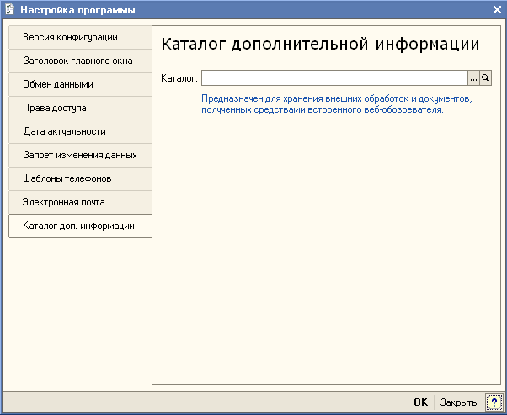Click the Закрыть button

458,402
